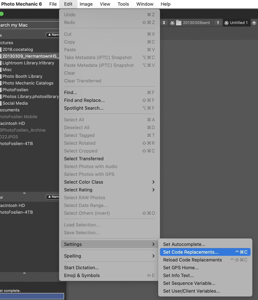Close the Untitled 1 tab
The width and height of the screenshot is (258, 300).
[227, 23]
